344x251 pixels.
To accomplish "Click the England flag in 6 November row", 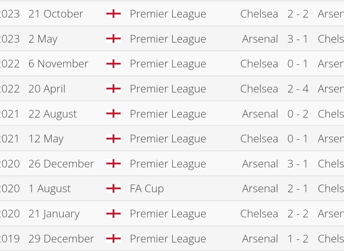I will pos(113,64).
